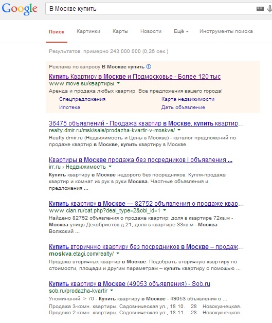Open the Sob.ru result title link
The height and width of the screenshot is (323, 272).
pos(130,284)
